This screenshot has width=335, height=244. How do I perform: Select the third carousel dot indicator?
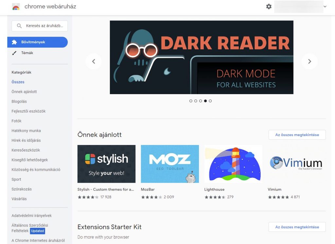click(201, 101)
